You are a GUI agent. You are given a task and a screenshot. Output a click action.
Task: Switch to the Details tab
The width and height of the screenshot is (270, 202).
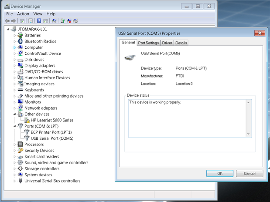[181, 43]
